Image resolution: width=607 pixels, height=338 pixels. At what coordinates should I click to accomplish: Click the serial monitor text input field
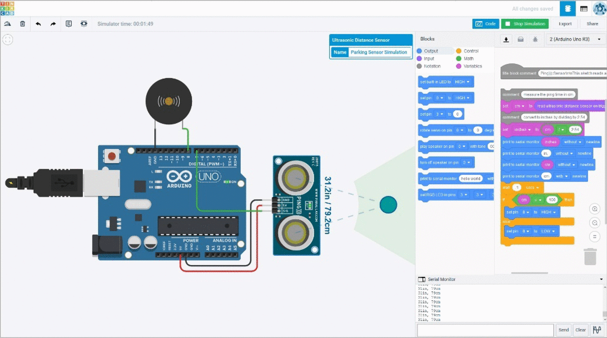(485, 330)
